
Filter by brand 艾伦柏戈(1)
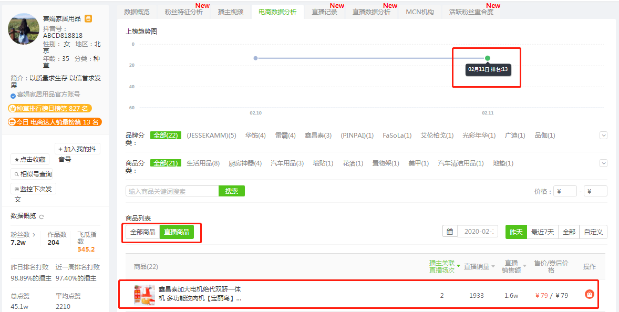click(437, 136)
